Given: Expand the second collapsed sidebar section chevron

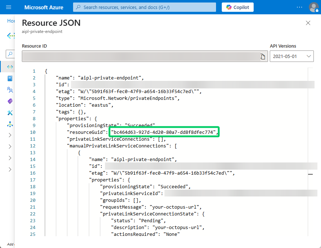Looking at the screenshot, I should (x=10, y=147).
